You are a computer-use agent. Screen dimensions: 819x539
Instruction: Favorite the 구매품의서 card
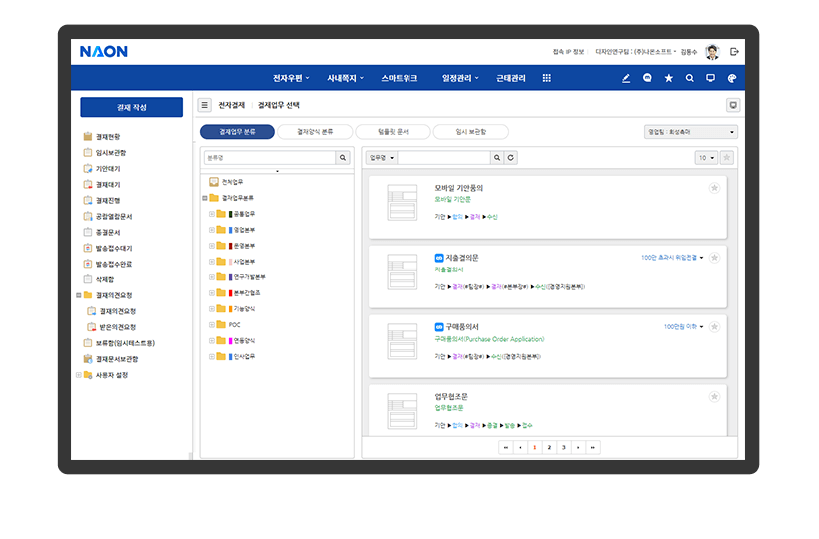714,327
